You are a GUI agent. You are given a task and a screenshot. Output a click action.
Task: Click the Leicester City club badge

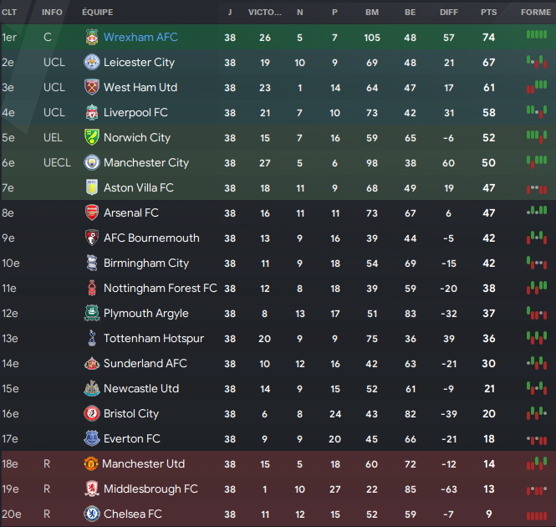92,63
